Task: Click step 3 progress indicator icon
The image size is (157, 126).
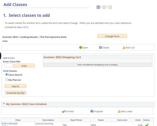Action: click(110, 7)
